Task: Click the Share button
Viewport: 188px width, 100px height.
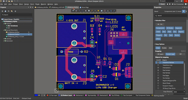Action: point(162,4)
